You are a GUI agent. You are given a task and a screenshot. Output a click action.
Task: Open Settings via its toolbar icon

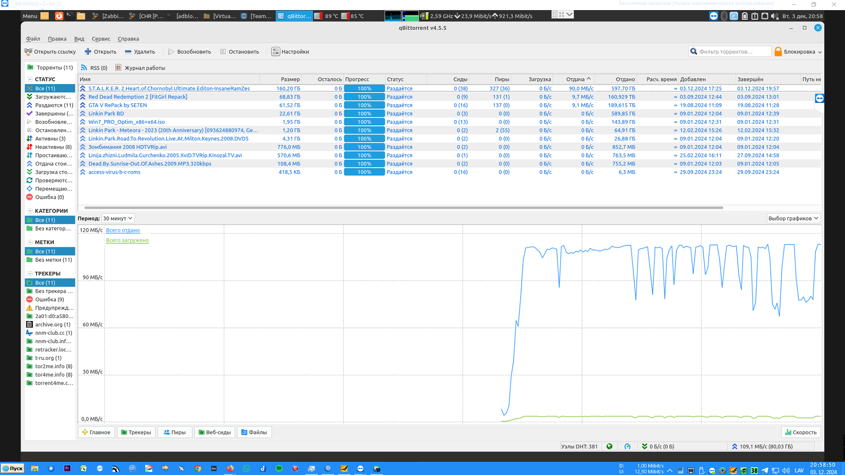click(x=276, y=51)
